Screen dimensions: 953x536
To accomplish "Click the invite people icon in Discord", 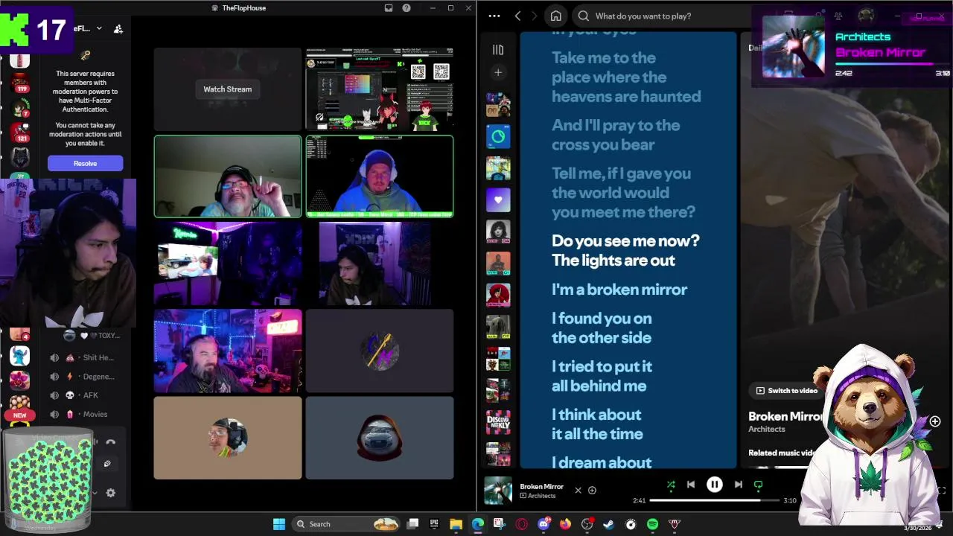I will coord(118,29).
